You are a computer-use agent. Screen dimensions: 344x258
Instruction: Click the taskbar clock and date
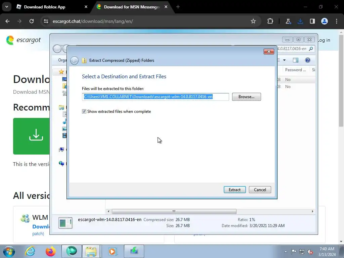point(327,252)
